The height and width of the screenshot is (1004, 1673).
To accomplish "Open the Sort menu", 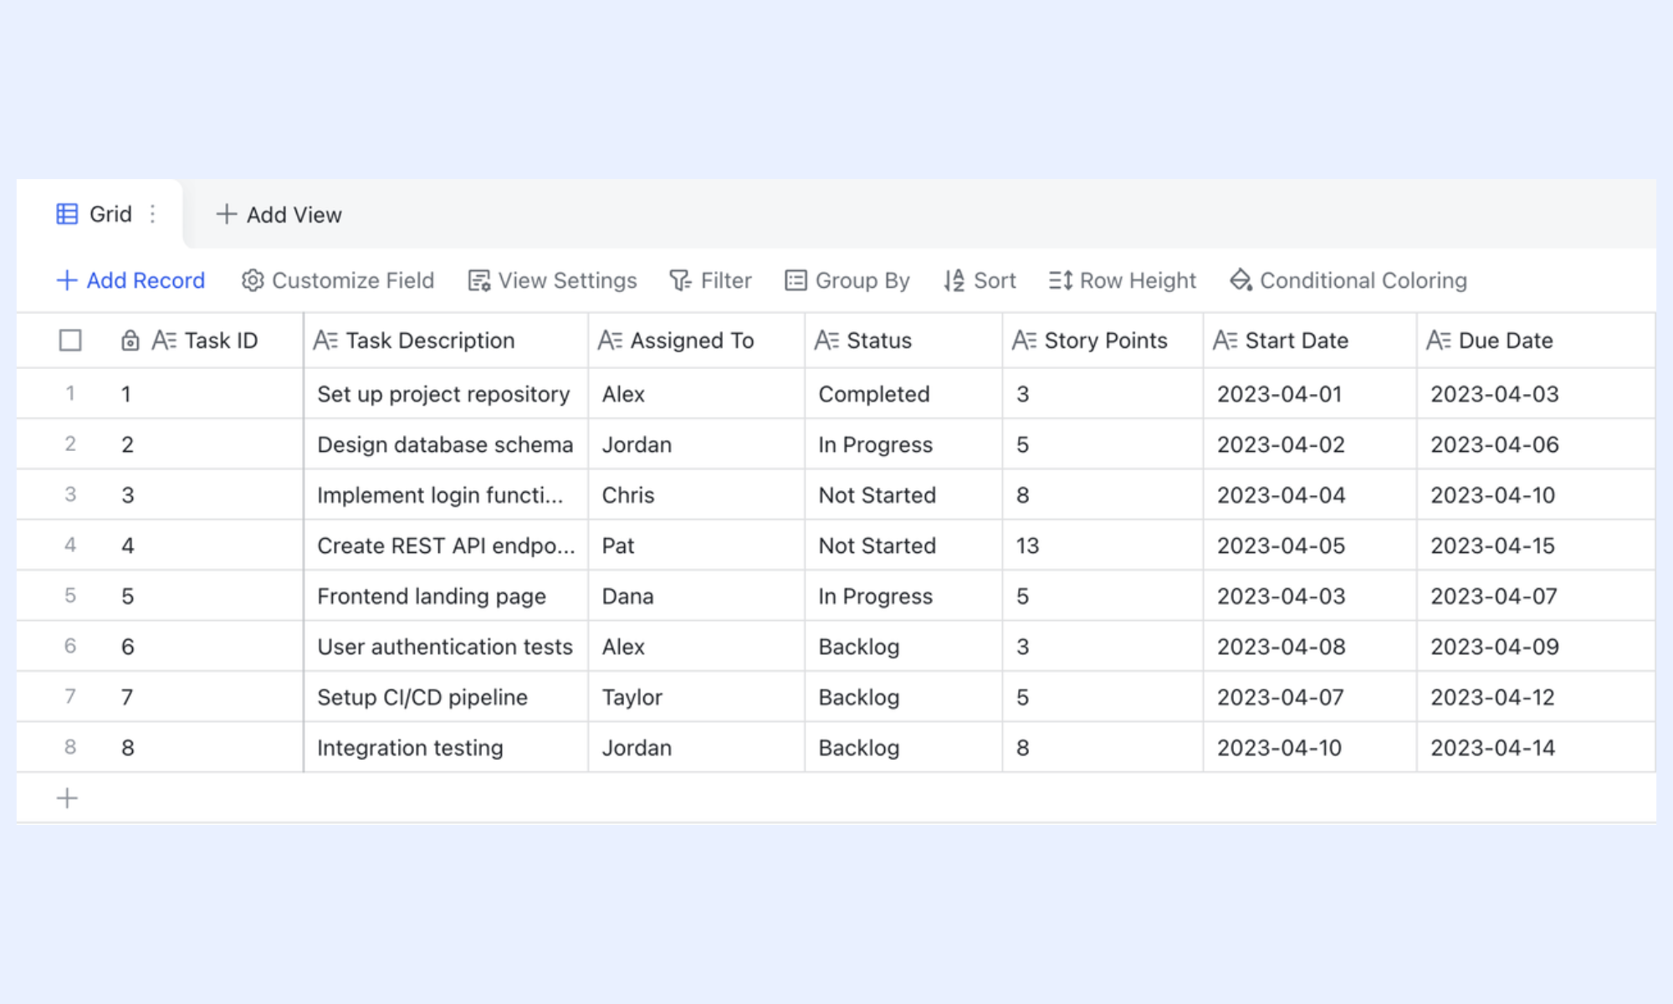I will [980, 280].
